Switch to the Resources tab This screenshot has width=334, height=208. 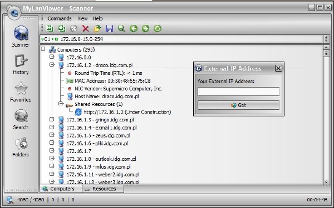pyautogui.click(x=103, y=189)
